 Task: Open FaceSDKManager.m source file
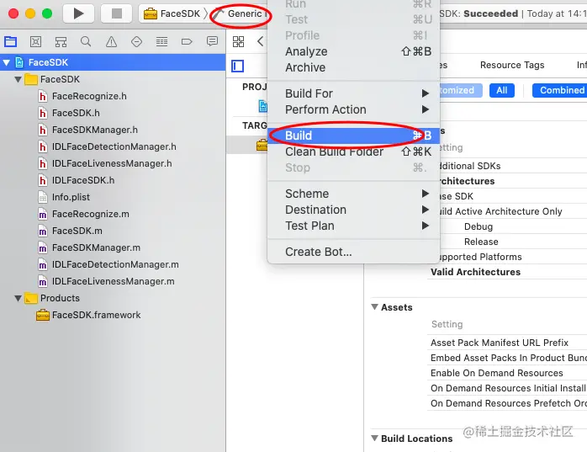tap(96, 247)
